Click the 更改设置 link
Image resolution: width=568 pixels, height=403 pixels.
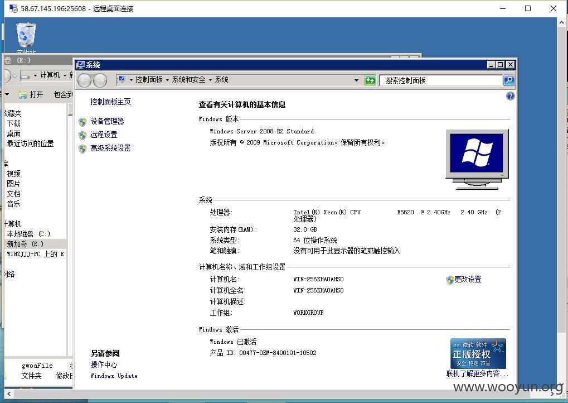tap(468, 279)
